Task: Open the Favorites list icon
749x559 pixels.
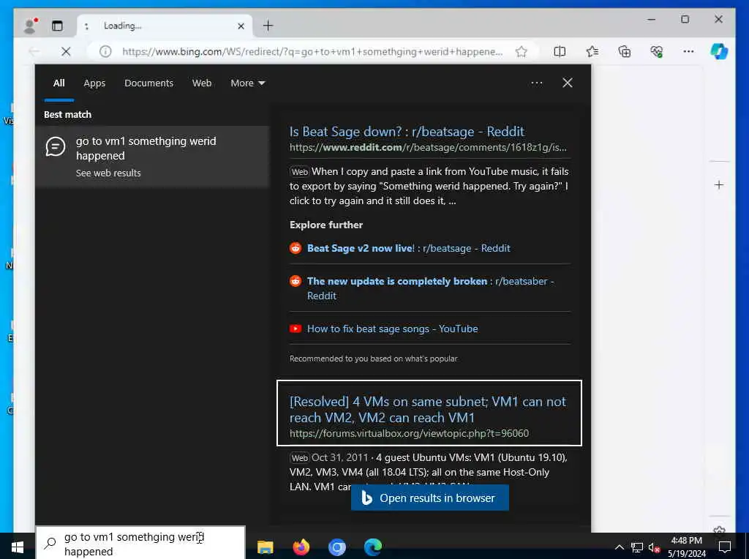Action: click(592, 51)
